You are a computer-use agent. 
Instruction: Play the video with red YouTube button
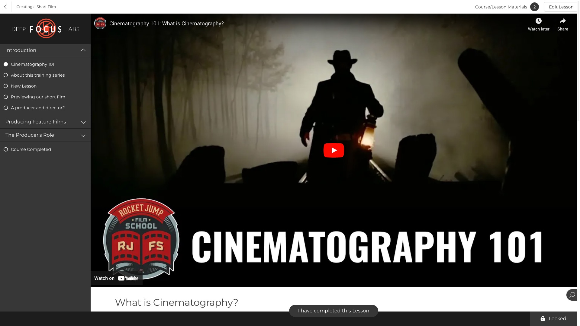tap(333, 150)
